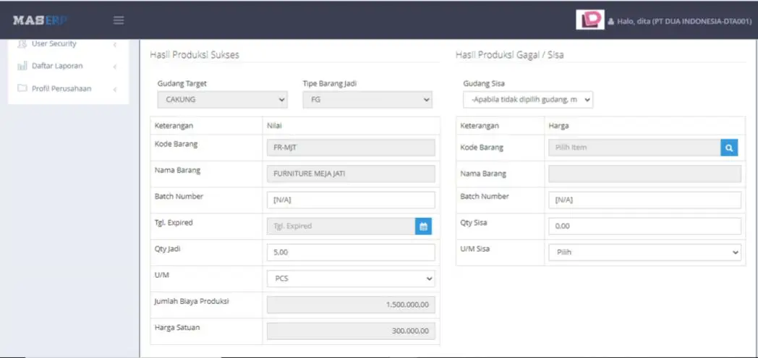This screenshot has height=358, width=758.
Task: Open the Gudang Target dropdown showing CAKUNG
Action: pos(222,100)
